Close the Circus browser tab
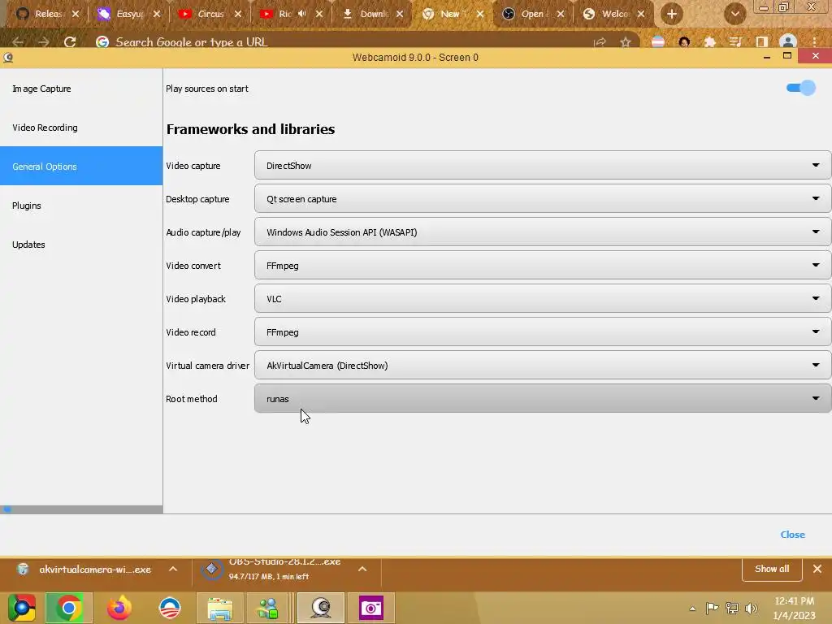The width and height of the screenshot is (832, 624). pyautogui.click(x=238, y=14)
